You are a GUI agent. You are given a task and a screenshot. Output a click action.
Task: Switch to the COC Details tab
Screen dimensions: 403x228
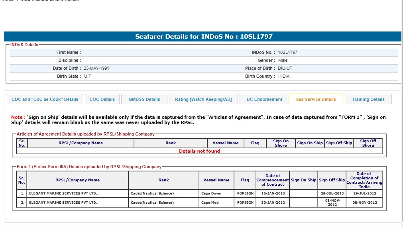(x=102, y=99)
